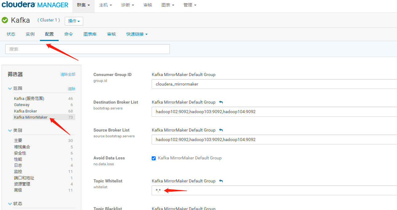Open the 快速链接 dropdown

(x=137, y=34)
